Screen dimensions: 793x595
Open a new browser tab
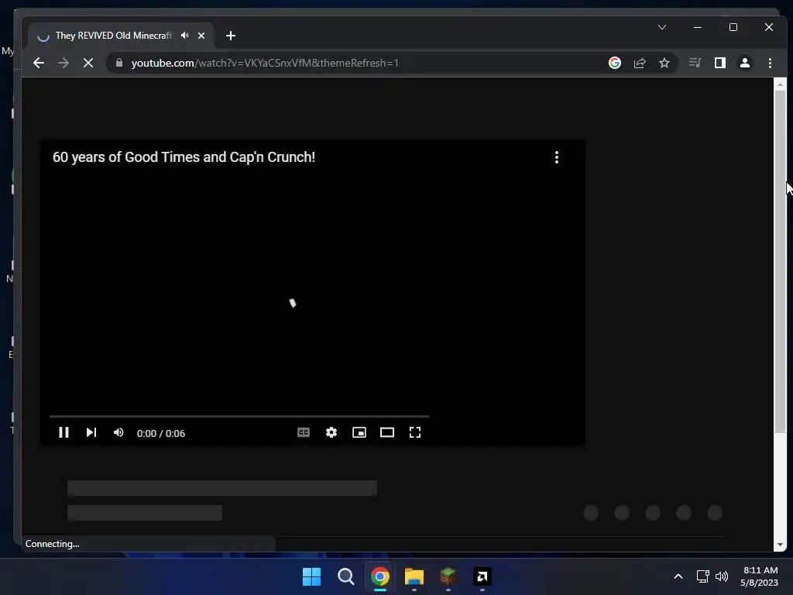point(231,36)
